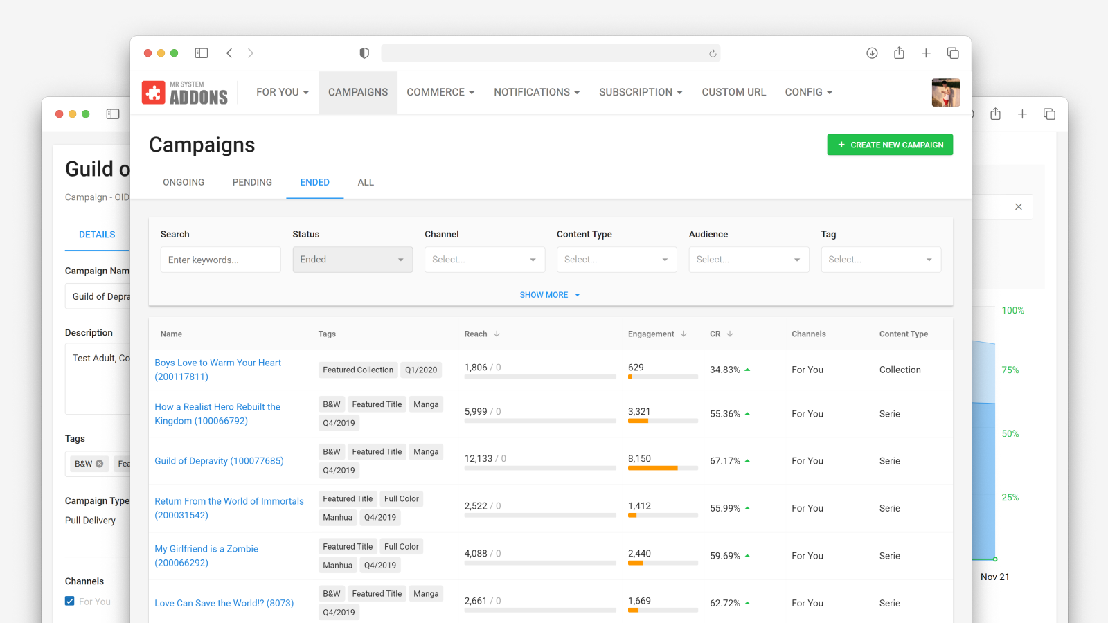The image size is (1108, 623).
Task: Open the Channel filter dropdown
Action: (484, 260)
